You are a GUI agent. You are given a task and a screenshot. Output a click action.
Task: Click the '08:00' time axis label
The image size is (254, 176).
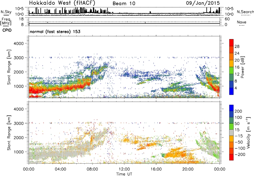(x=92, y=169)
